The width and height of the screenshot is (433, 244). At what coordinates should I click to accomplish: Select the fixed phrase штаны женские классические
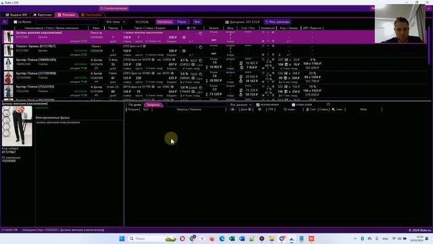(58, 122)
